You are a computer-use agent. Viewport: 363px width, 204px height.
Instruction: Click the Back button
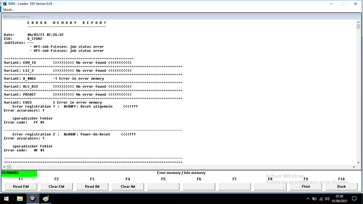pyautogui.click(x=342, y=186)
